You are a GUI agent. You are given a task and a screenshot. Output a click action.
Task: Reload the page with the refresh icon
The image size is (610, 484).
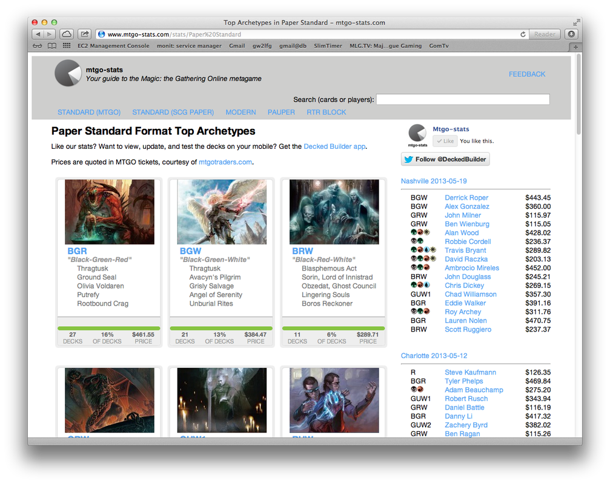click(x=523, y=34)
